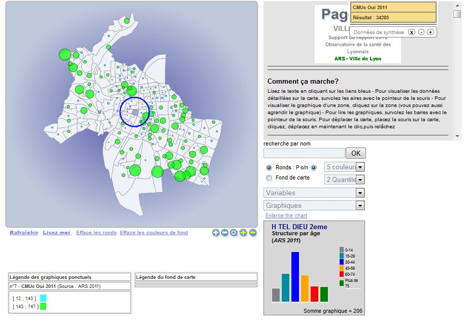Click the blue plus zoom-in icon
The width and height of the screenshot is (466, 326).
coord(216,233)
